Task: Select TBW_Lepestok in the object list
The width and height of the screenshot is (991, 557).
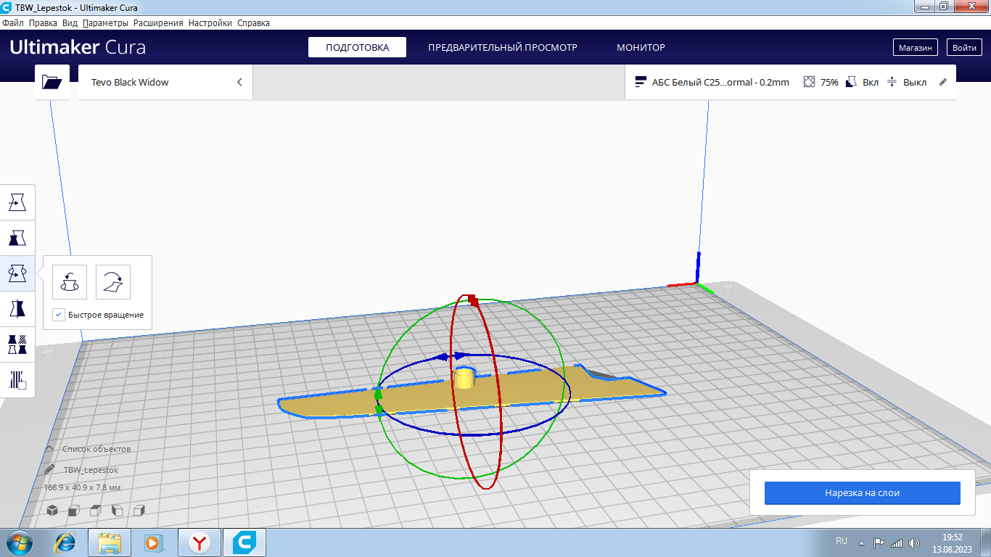Action: [x=91, y=470]
